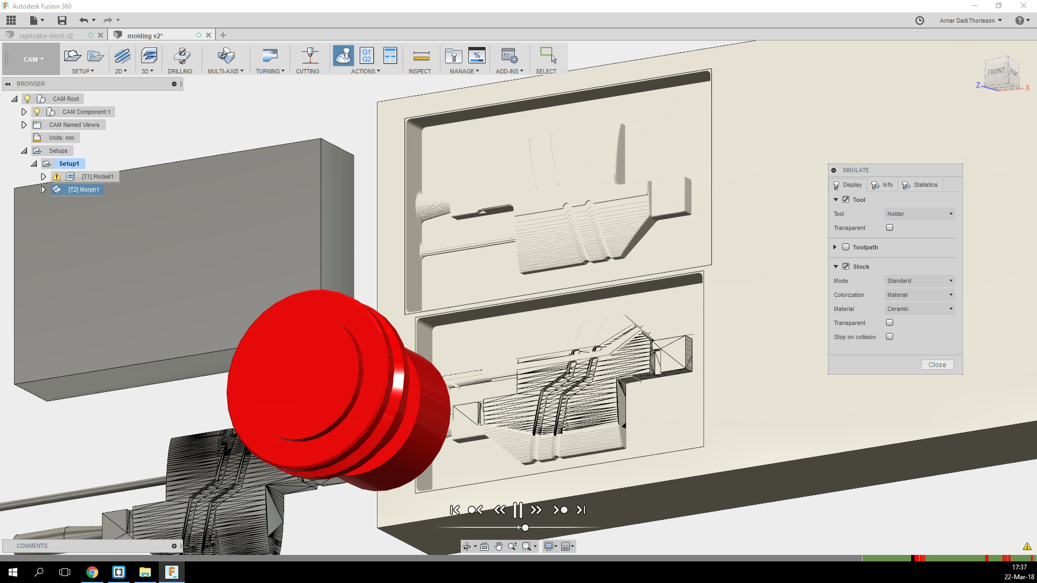Open the Setup Sheet icon
1037x583 pixels.
coord(390,56)
